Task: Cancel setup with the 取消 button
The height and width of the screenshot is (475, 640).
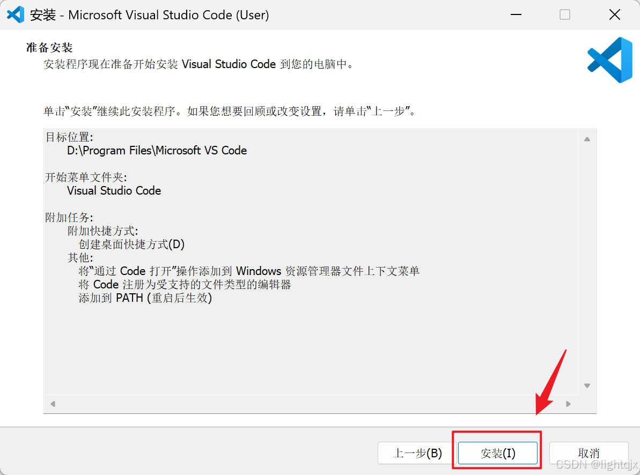Action: click(588, 453)
